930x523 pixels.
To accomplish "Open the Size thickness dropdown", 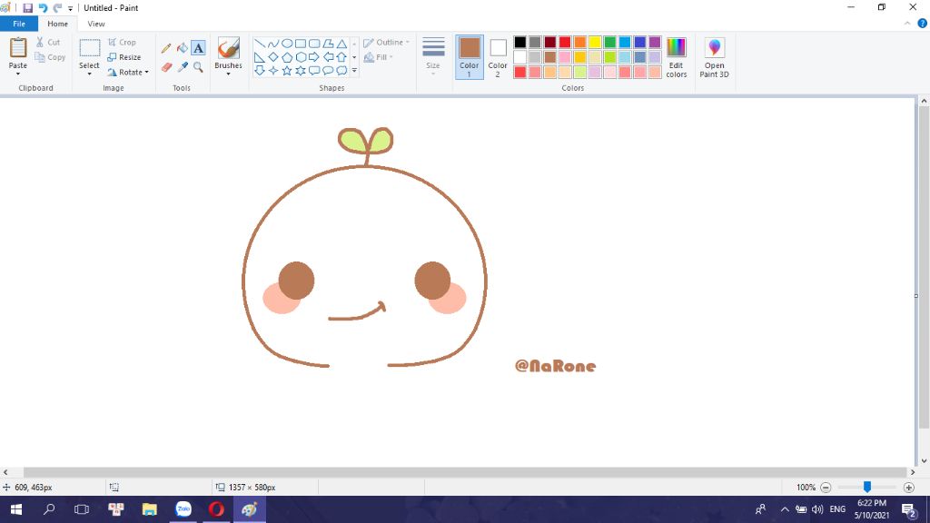I will click(x=433, y=55).
